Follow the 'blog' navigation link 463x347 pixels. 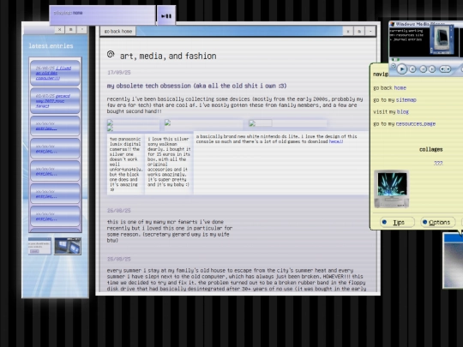tap(403, 112)
